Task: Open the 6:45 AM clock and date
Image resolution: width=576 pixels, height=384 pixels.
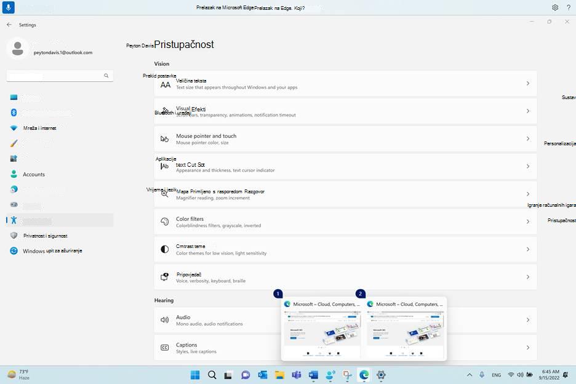Action: coord(549,375)
